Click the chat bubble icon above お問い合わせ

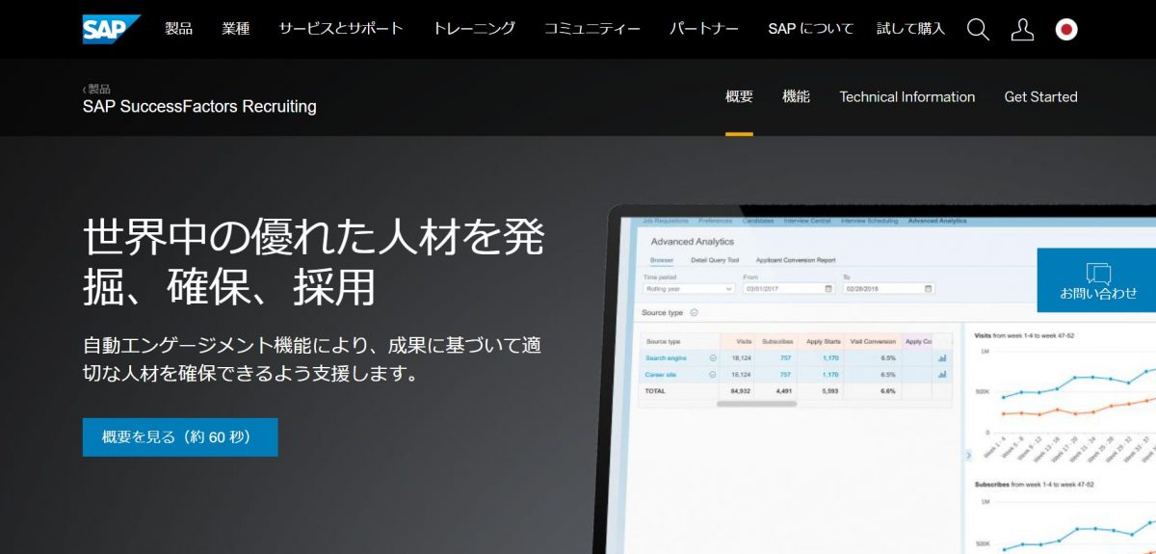1098,273
